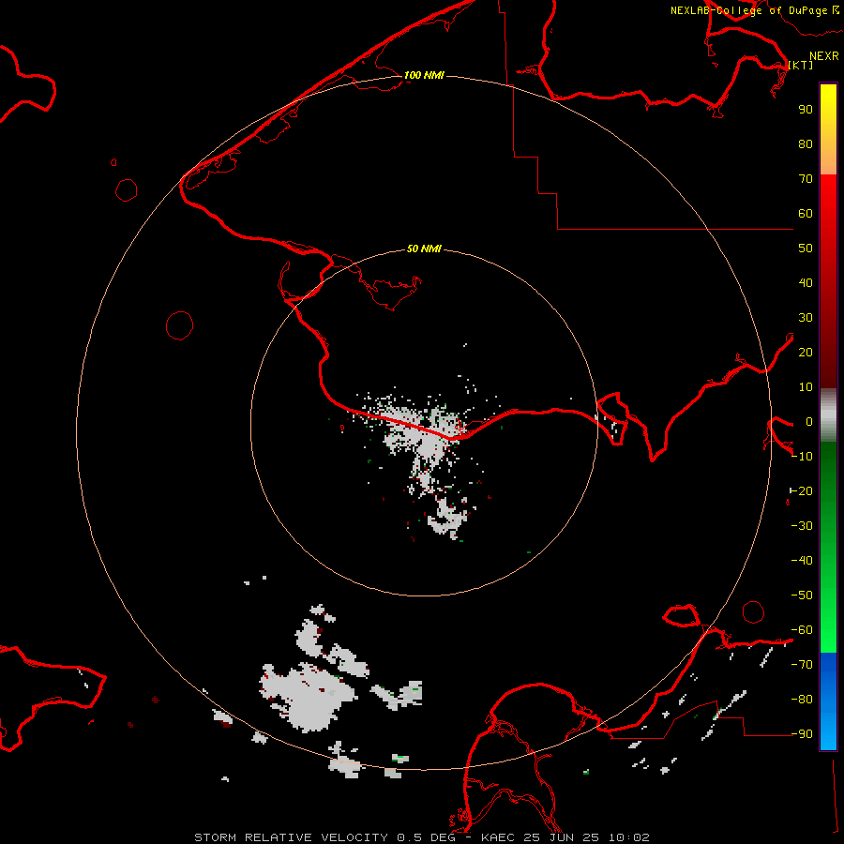Select the positive 70 scale value
Viewport: 844px width, 844px height.
[806, 179]
